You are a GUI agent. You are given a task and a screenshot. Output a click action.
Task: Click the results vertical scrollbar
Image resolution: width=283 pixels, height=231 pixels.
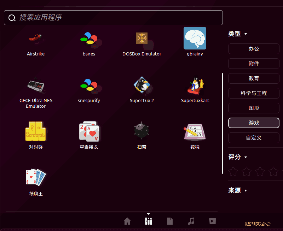[223, 123]
